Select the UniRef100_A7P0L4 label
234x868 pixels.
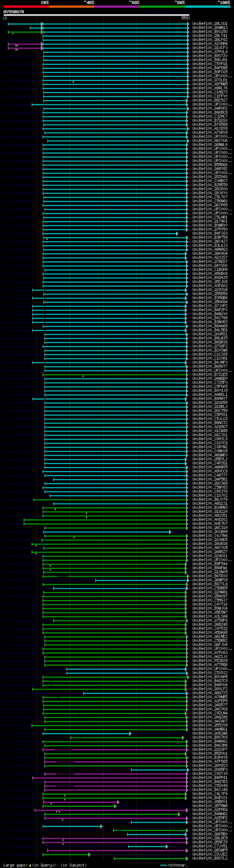click(210, 52)
